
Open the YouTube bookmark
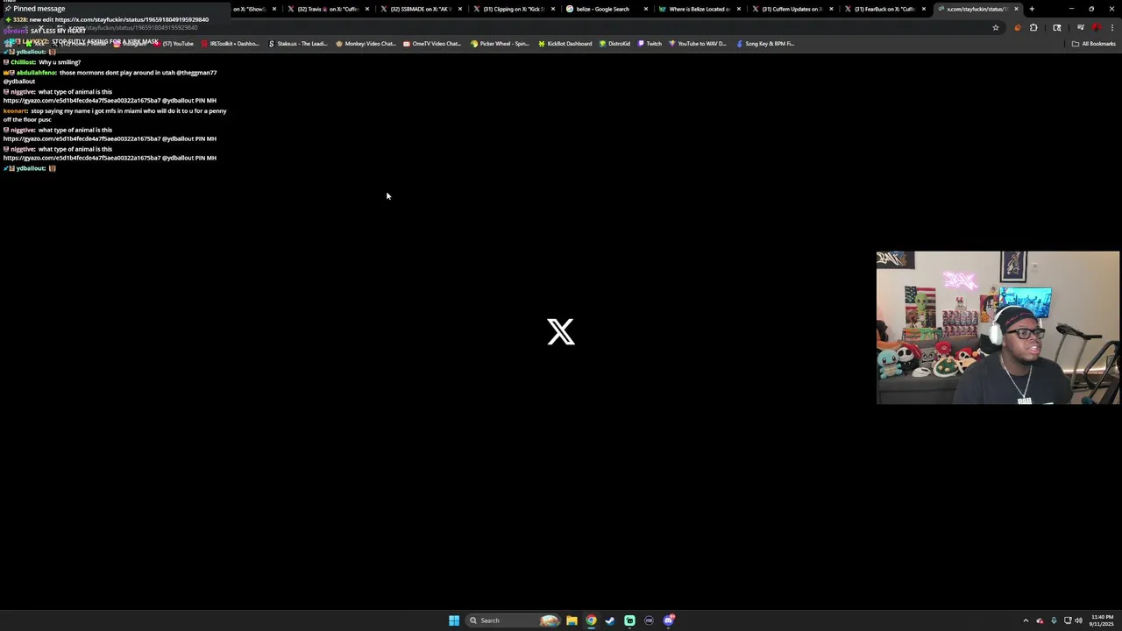pyautogui.click(x=173, y=43)
